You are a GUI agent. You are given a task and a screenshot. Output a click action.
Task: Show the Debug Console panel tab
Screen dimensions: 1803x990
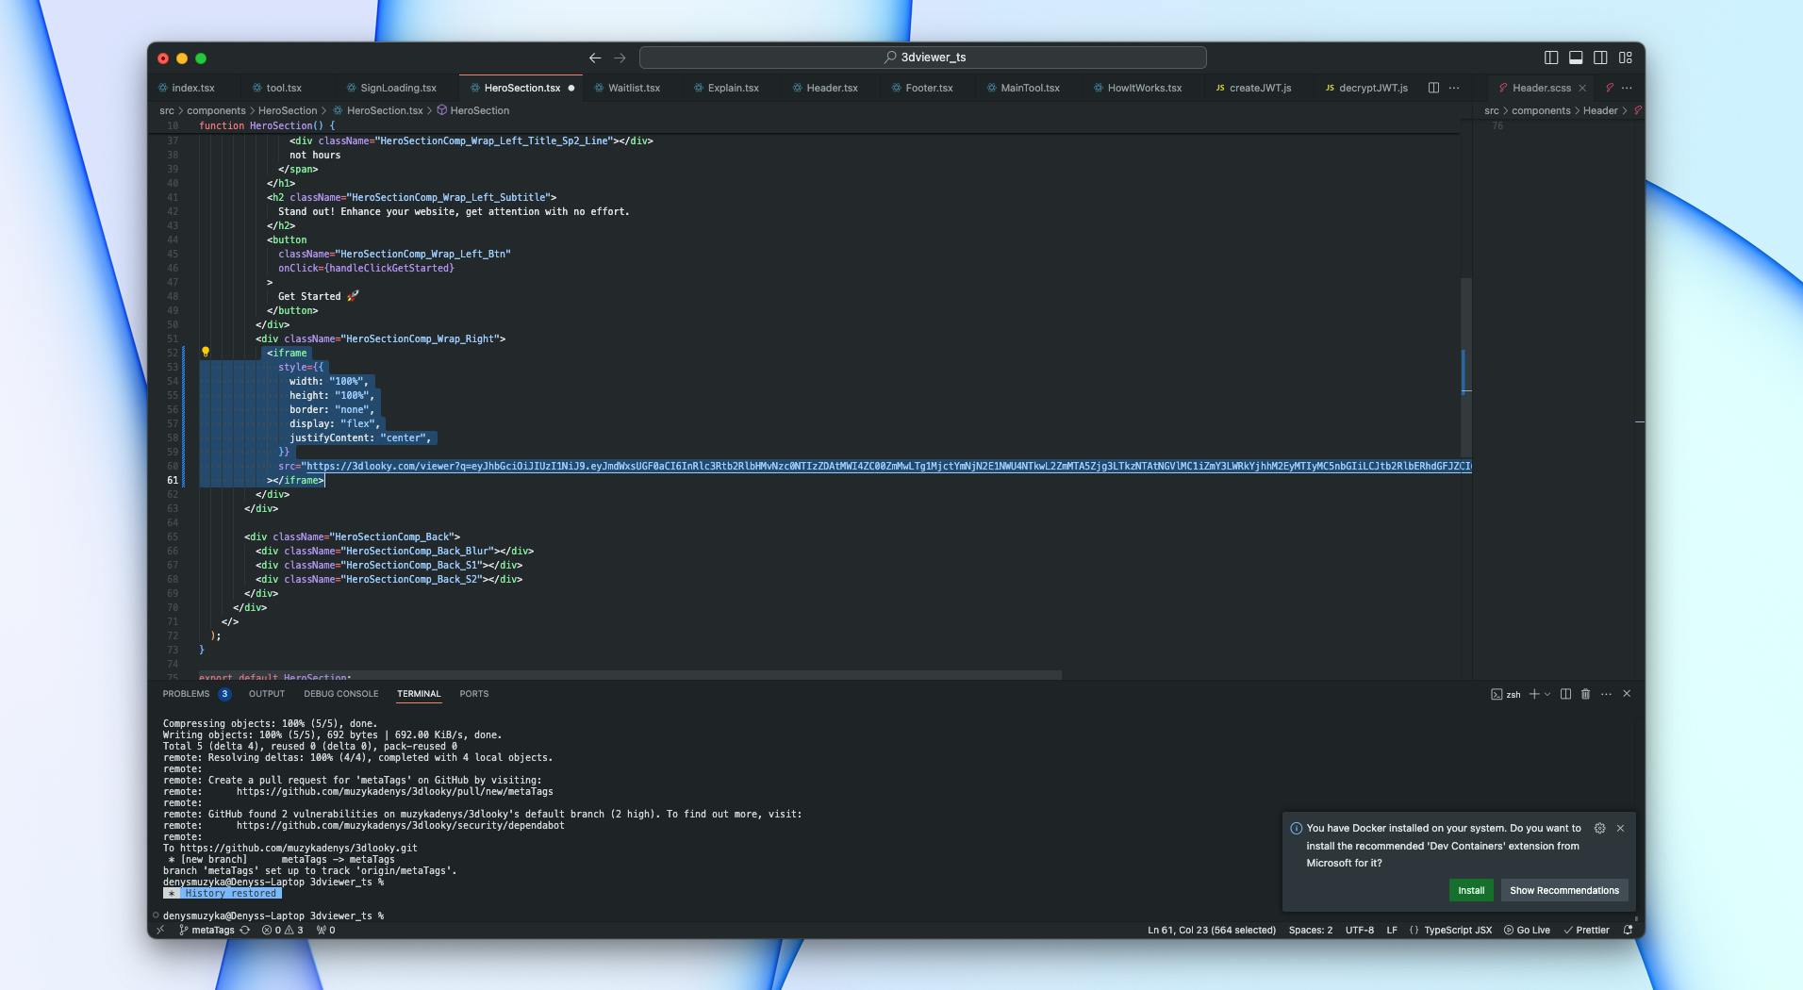coord(340,694)
